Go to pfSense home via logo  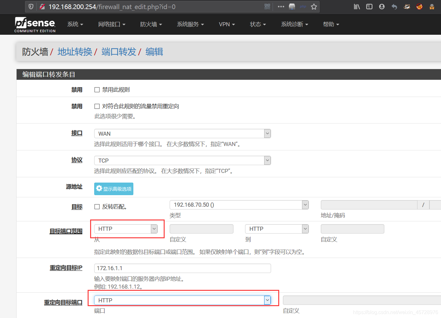click(35, 25)
